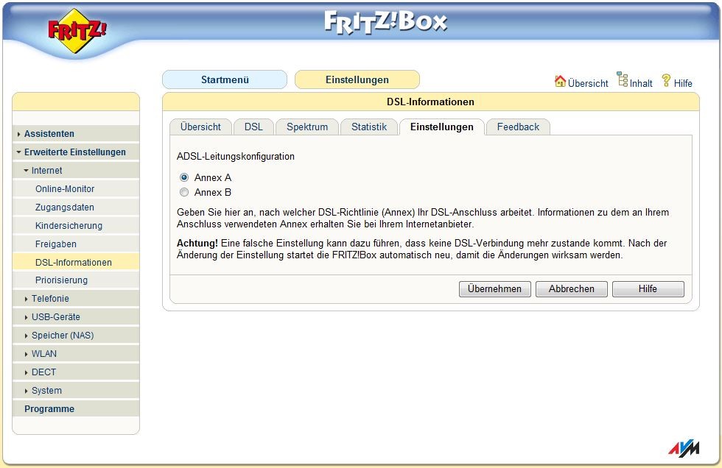Select the Annex A radio button
The height and width of the screenshot is (468, 722).
click(x=184, y=177)
